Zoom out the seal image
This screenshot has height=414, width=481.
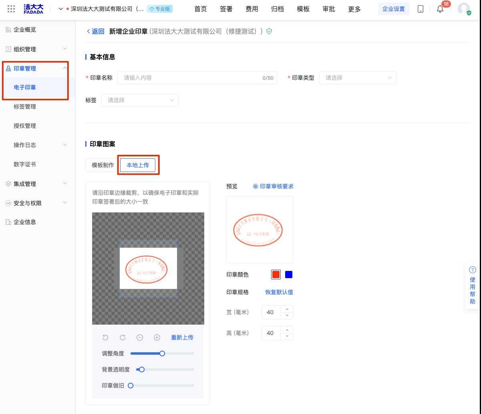tap(140, 337)
